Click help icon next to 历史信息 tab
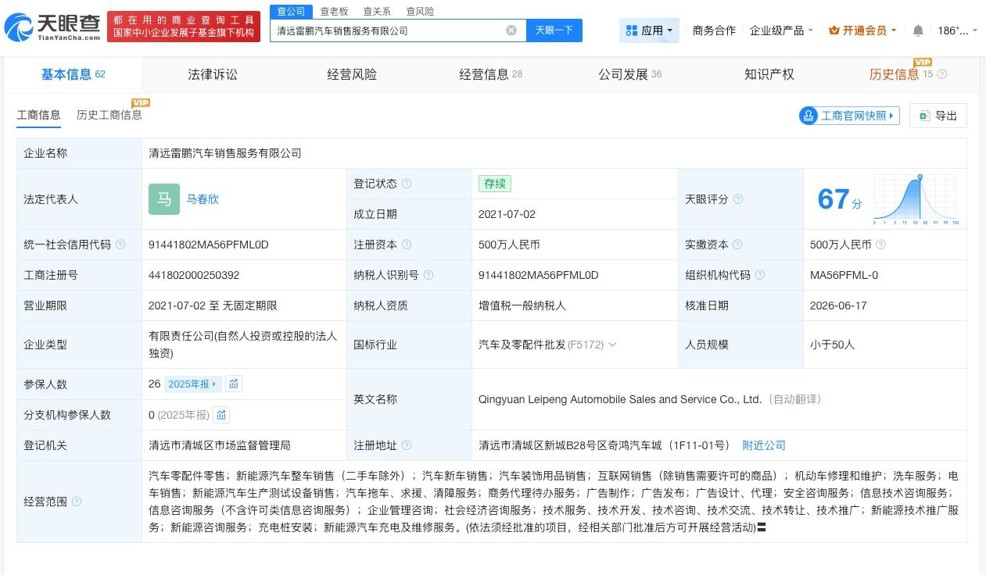Screen dimensions: 986x575 click(x=941, y=75)
